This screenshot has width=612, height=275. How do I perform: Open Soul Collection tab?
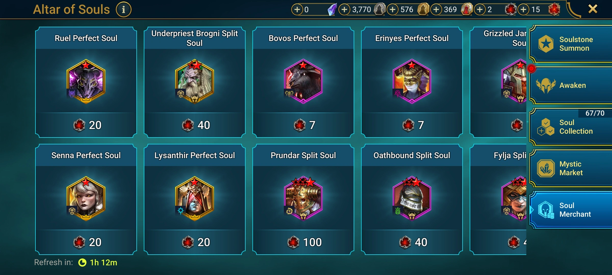click(x=571, y=127)
